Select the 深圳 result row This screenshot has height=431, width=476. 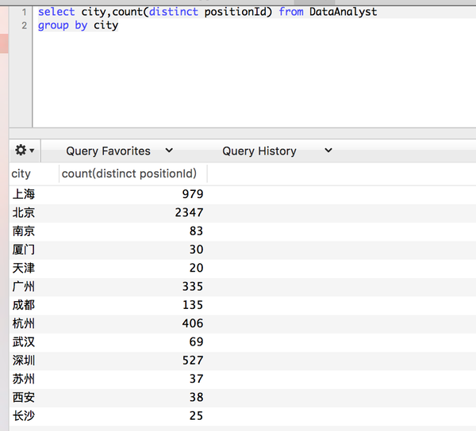(243, 360)
